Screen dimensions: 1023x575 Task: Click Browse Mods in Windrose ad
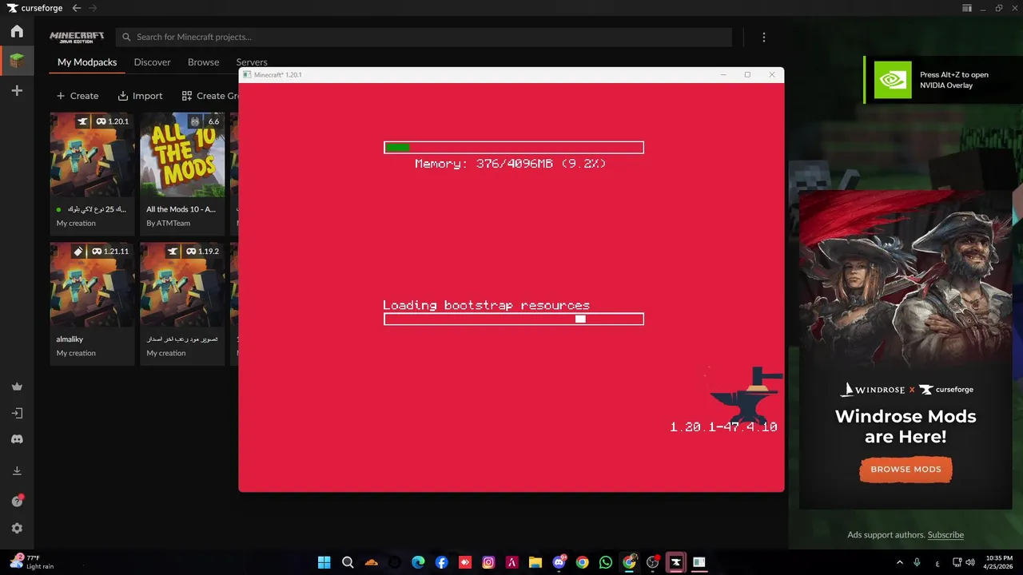906,469
